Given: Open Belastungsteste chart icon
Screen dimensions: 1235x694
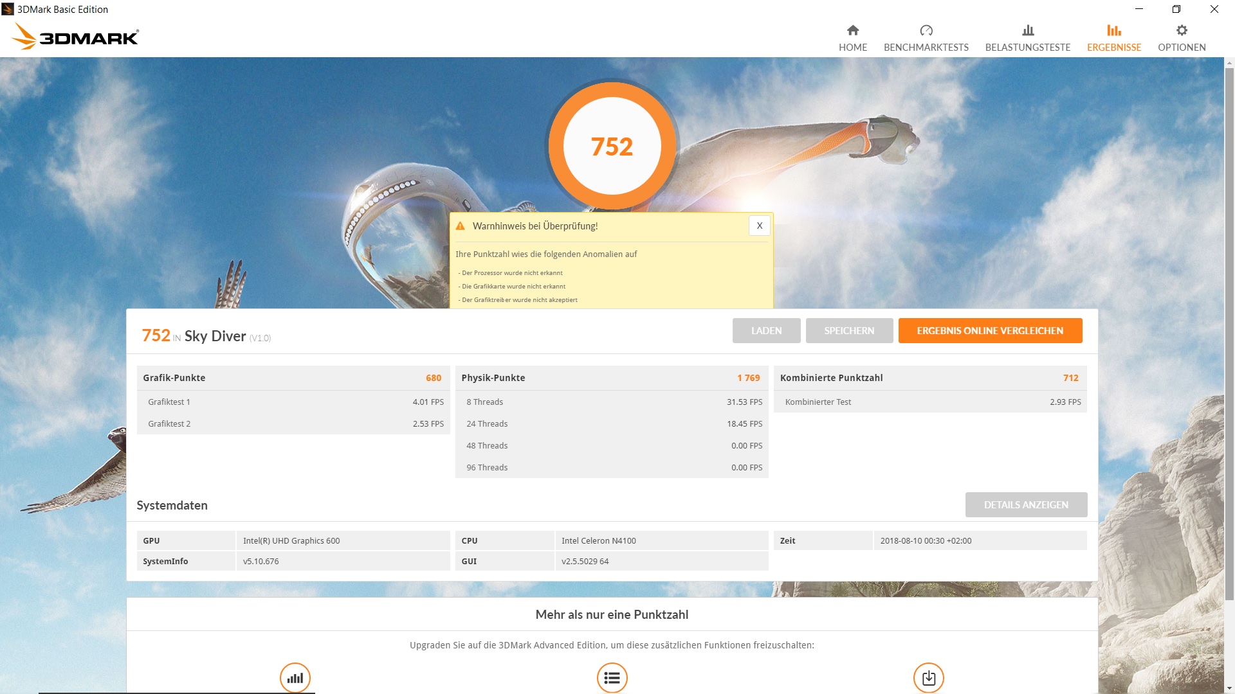Looking at the screenshot, I should (x=1028, y=30).
